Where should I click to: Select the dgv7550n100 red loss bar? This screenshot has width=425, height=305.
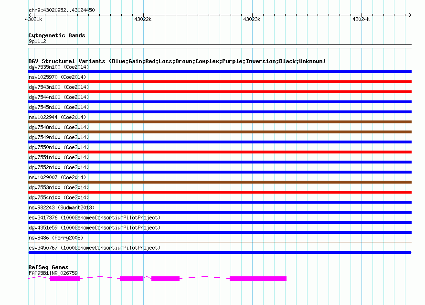[220, 152]
